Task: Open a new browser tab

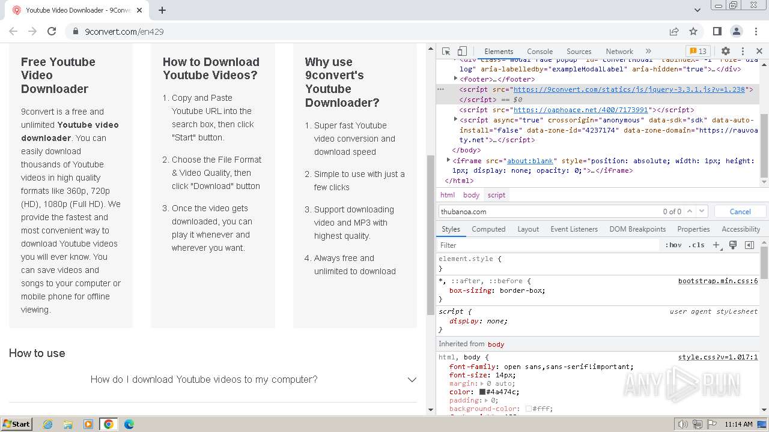Action: coord(162,10)
